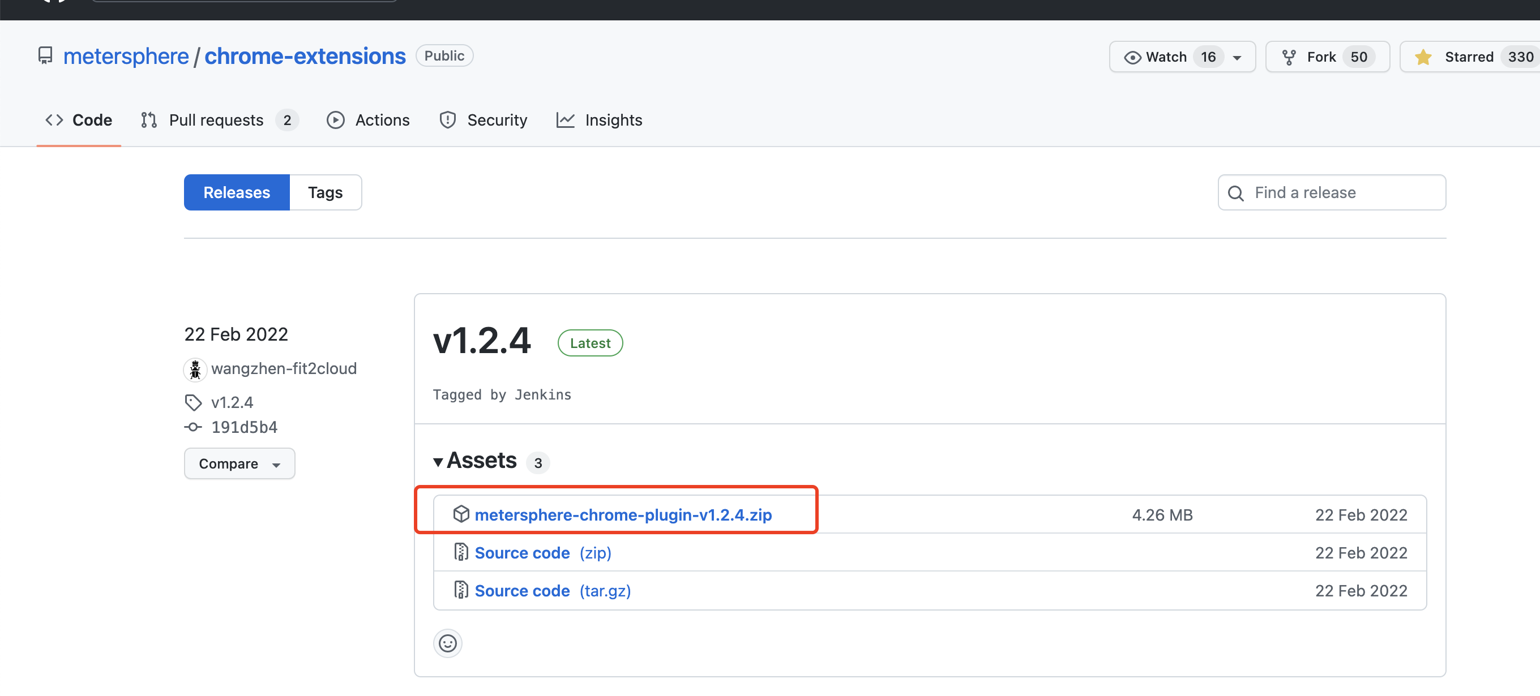Click wangzhen-fit2cloud's avatar image

click(194, 369)
